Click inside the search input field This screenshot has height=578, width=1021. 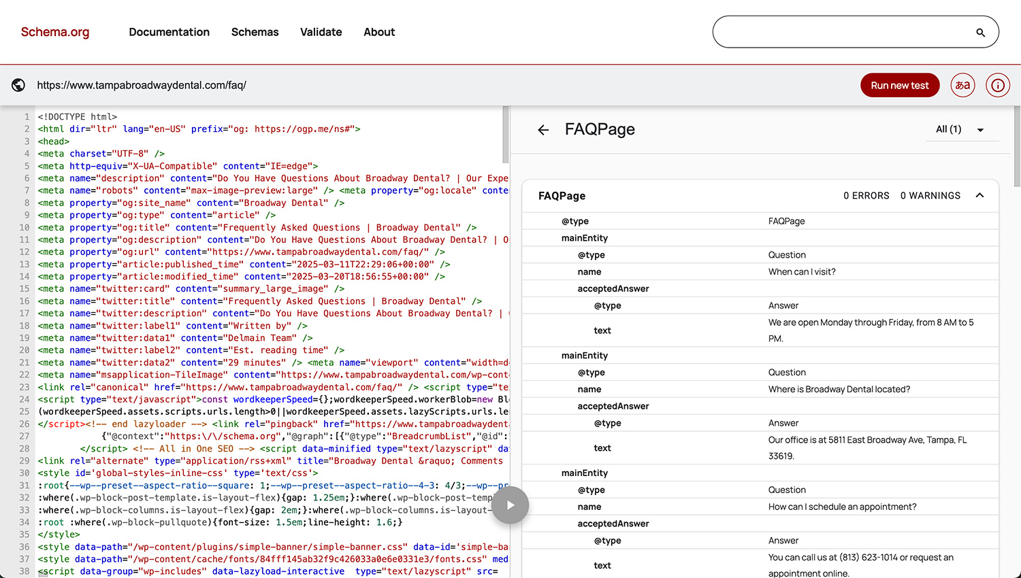point(844,32)
